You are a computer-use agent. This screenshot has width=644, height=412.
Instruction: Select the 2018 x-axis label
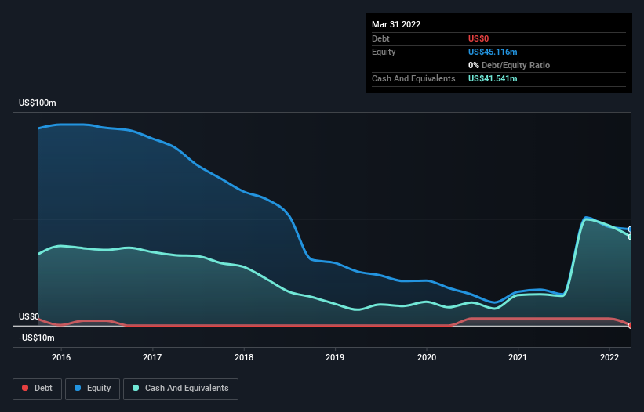[244, 357]
